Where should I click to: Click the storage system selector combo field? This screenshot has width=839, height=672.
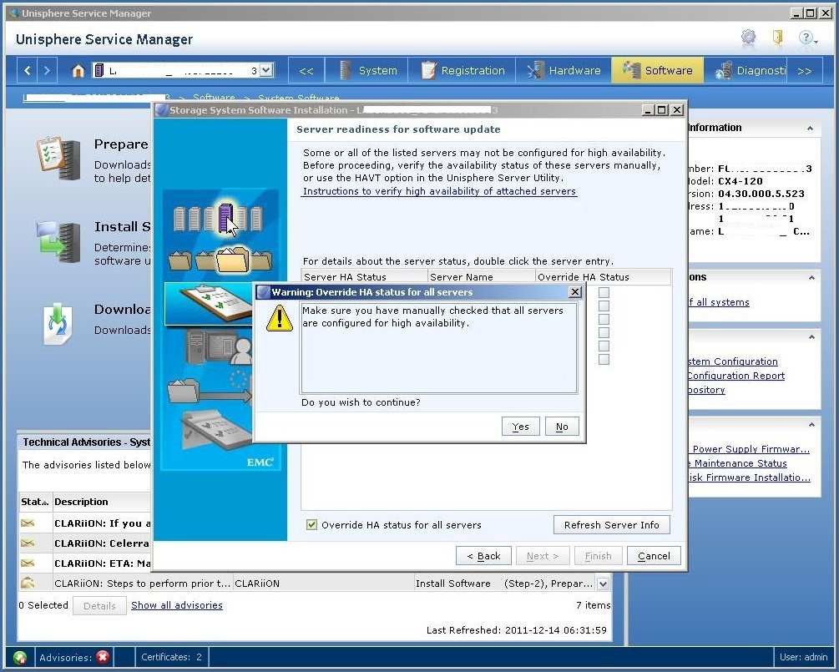tap(183, 70)
